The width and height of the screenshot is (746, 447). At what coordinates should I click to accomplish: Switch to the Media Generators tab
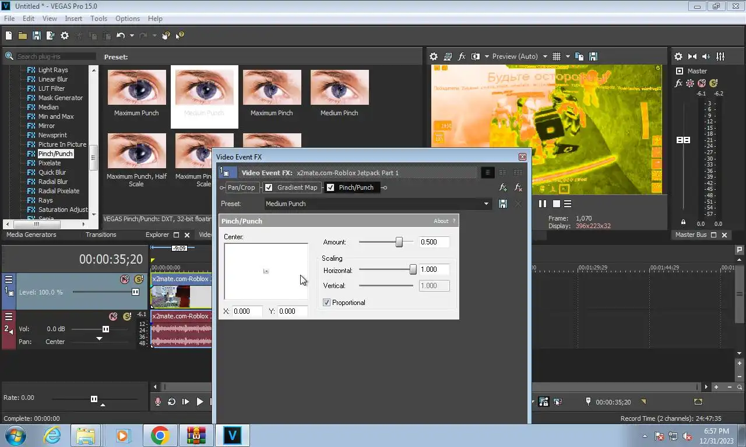[x=31, y=235]
